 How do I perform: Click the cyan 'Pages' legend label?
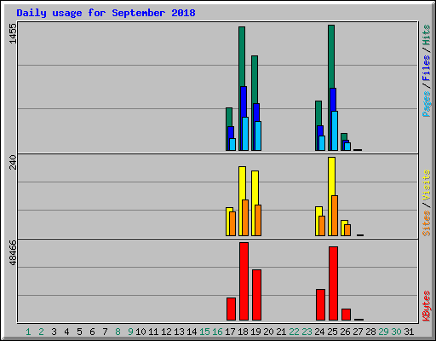click(x=427, y=104)
